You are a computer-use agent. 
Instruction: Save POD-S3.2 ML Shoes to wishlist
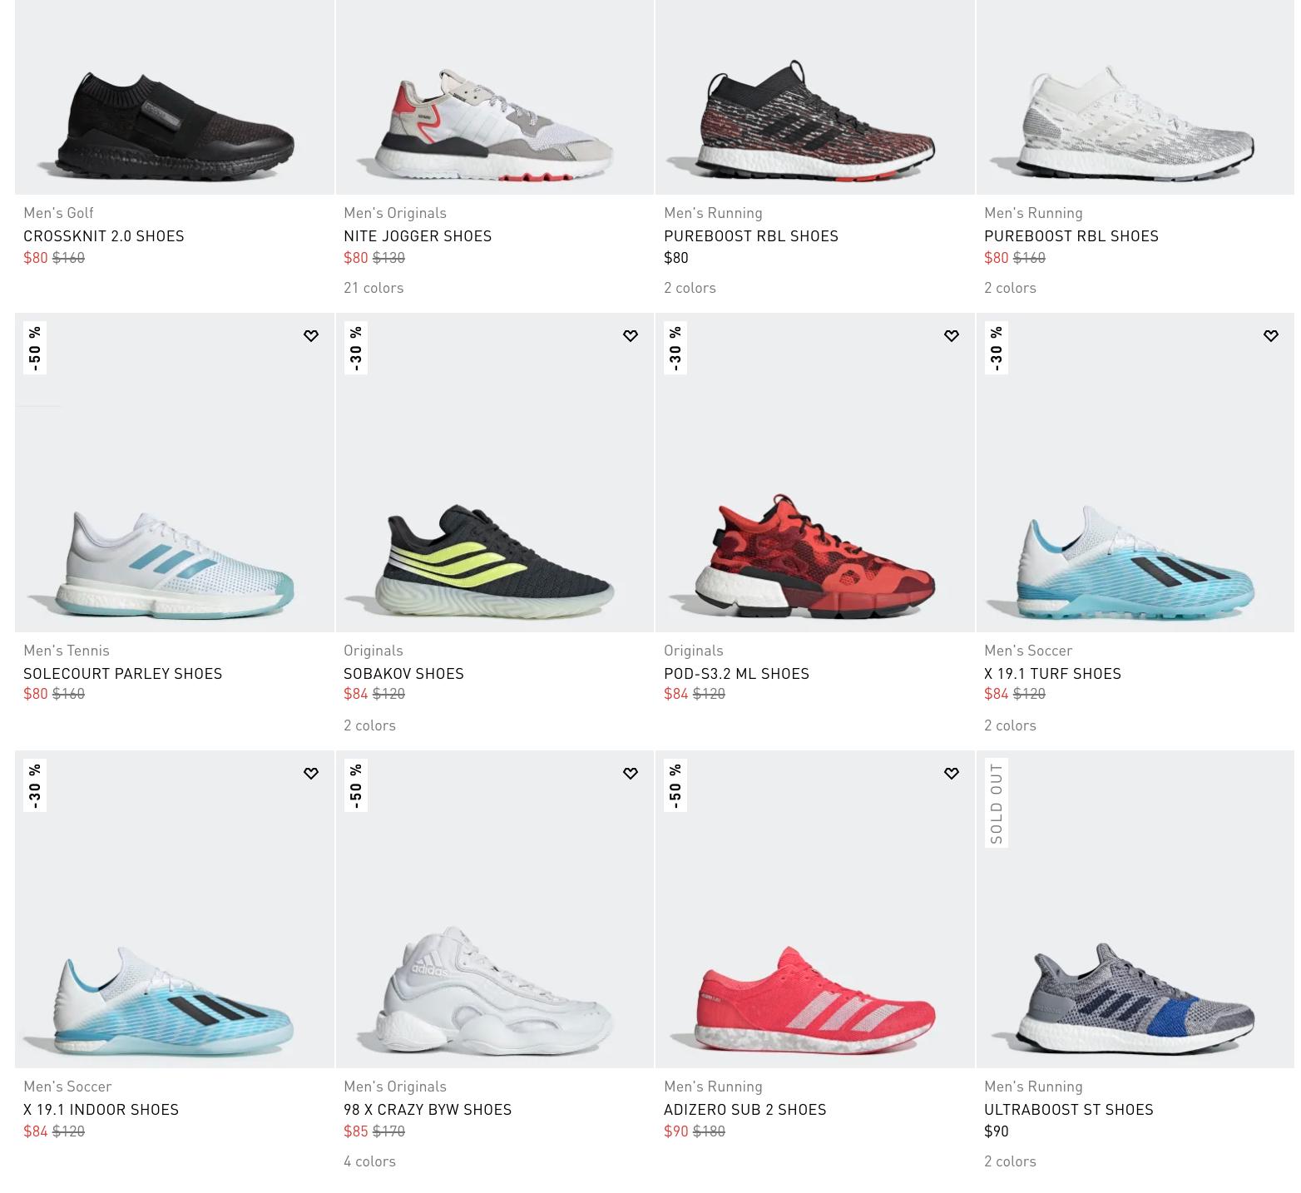click(951, 336)
